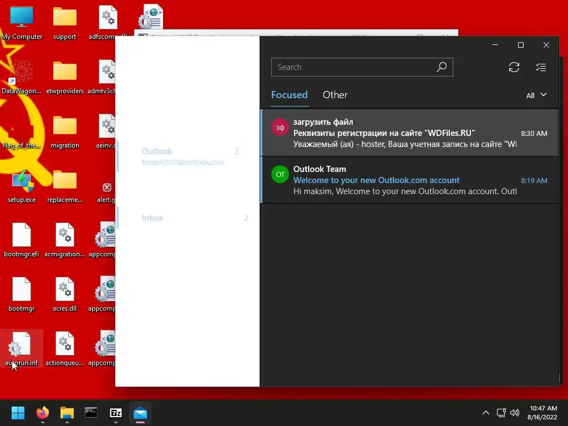The height and width of the screenshot is (426, 568).
Task: Open the Windows Start menu
Action: (x=18, y=413)
